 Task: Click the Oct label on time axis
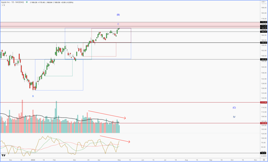click(x=232, y=160)
